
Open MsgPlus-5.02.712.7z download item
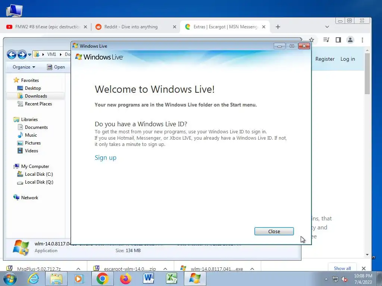tap(39, 268)
